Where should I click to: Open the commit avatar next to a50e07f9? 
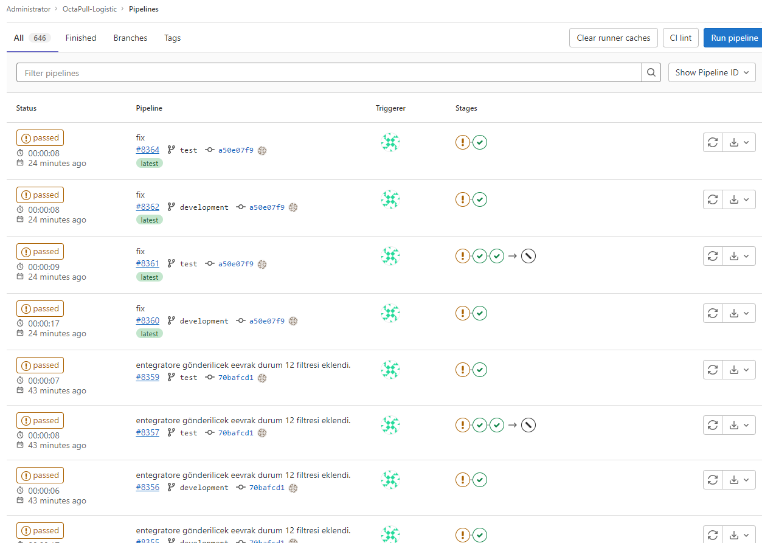262,150
